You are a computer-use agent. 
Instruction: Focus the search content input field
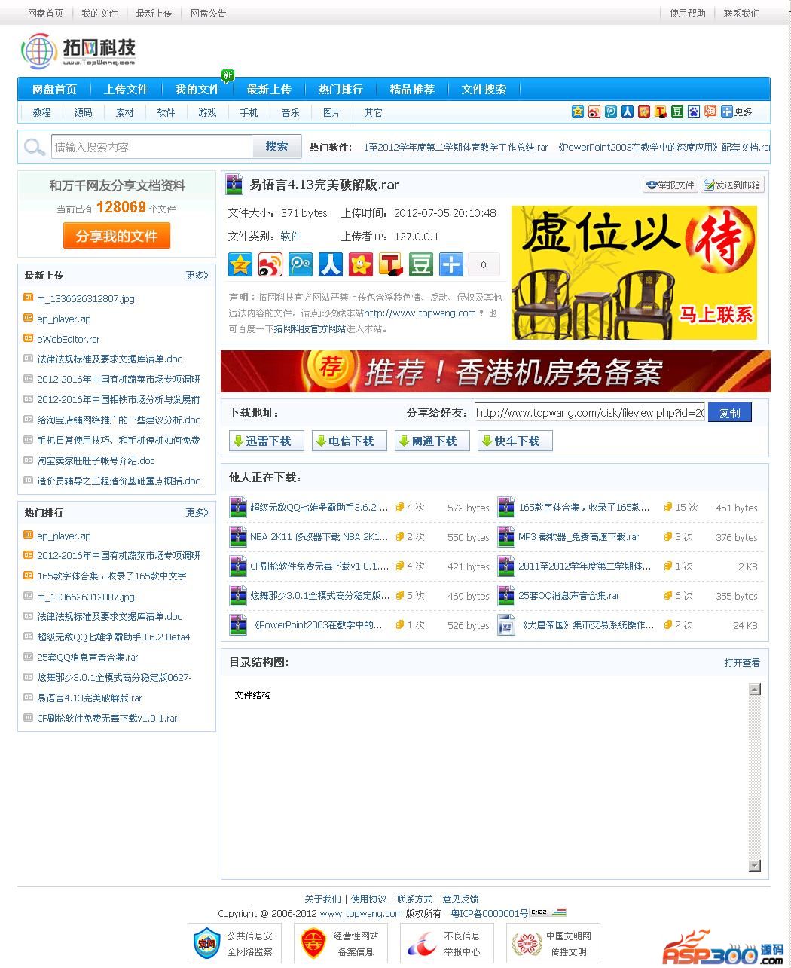(151, 147)
